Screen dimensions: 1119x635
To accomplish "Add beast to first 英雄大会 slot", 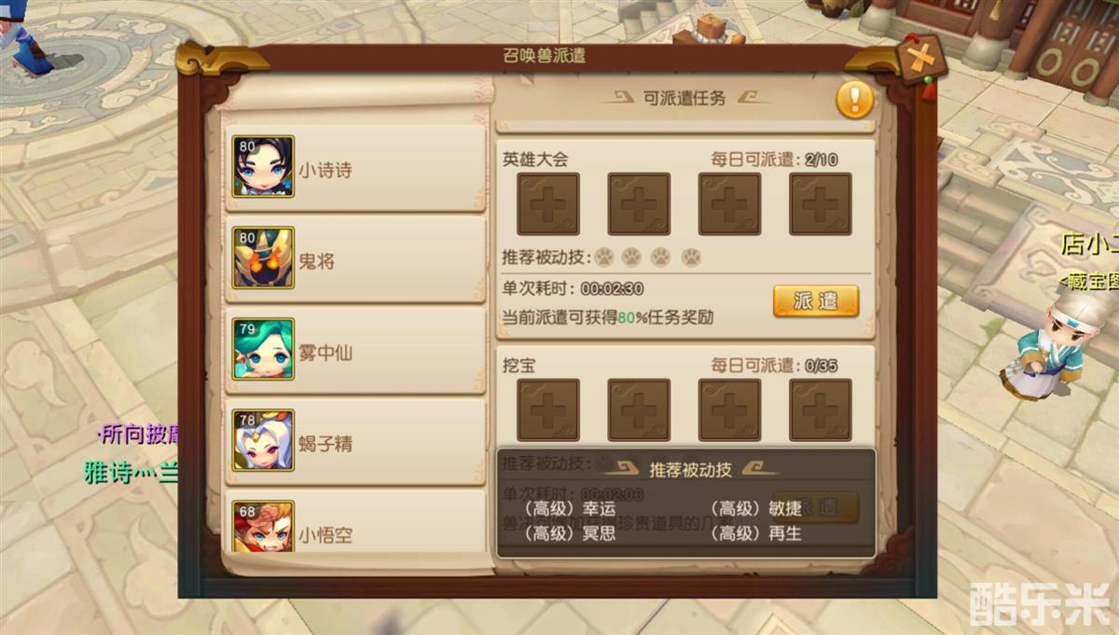I will (548, 203).
